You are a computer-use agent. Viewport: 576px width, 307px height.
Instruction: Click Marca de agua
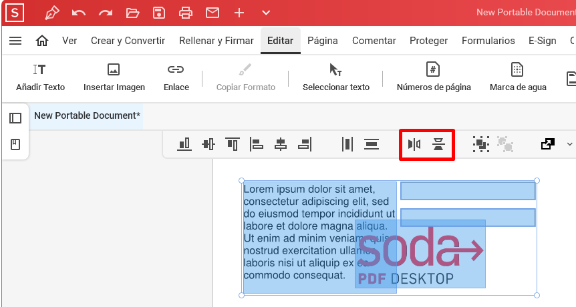point(518,77)
